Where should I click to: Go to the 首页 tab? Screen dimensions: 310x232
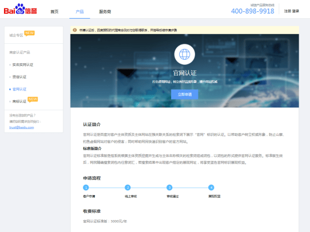point(55,12)
